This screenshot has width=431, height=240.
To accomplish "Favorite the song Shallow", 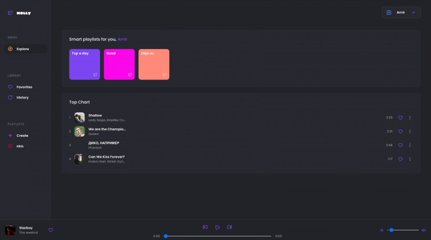I will tap(400, 118).
